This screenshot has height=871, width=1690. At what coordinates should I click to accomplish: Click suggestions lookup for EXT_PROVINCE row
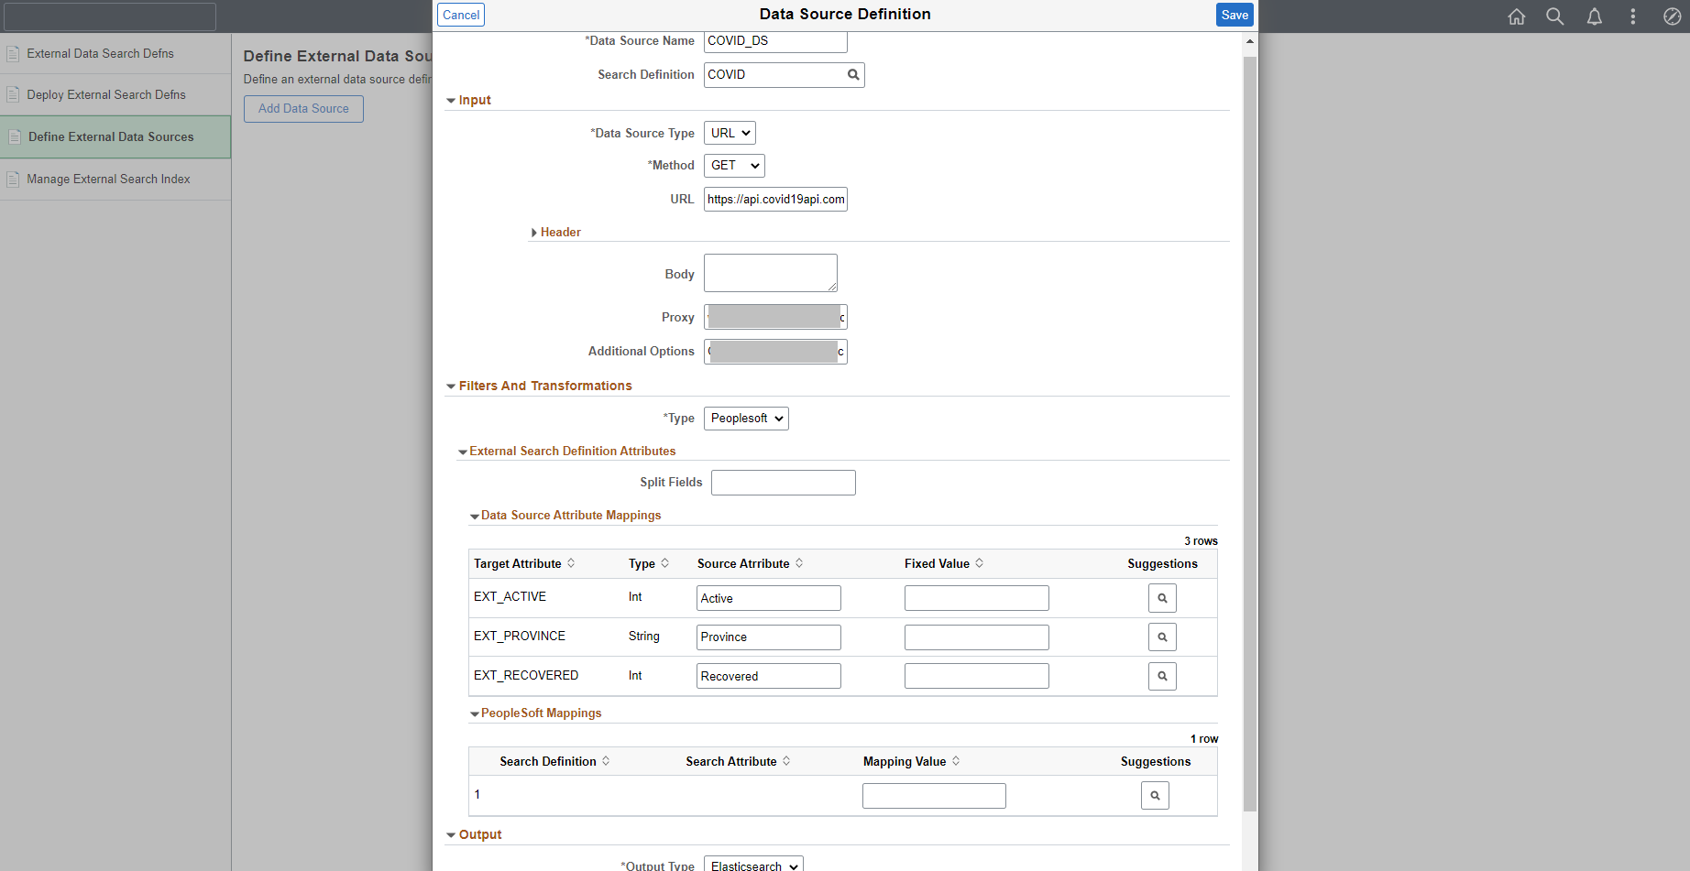[x=1161, y=637]
